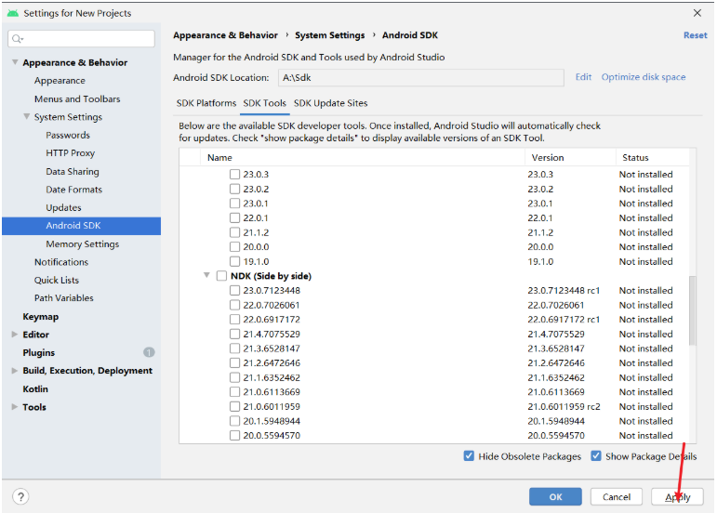Open the Keymap settings
Screen dimensions: 717x513
(41, 316)
